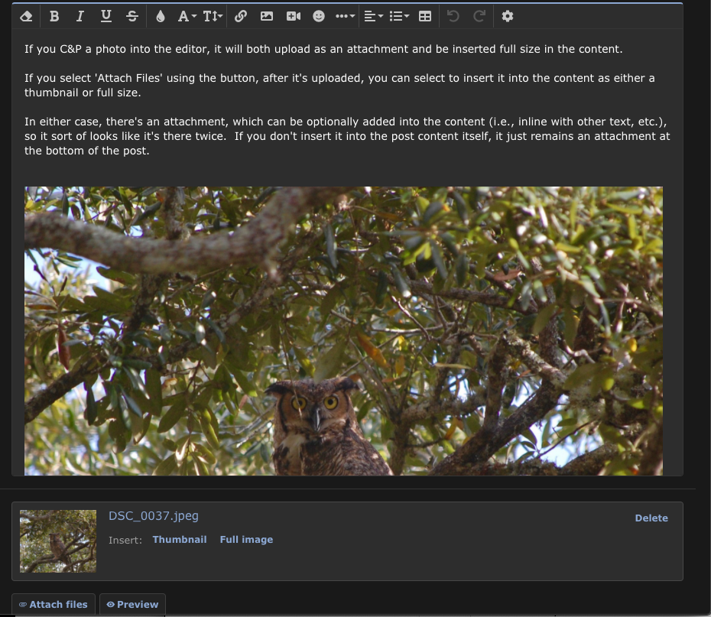The width and height of the screenshot is (711, 617).
Task: Open the More options ellipsis dropdown
Action: [345, 16]
